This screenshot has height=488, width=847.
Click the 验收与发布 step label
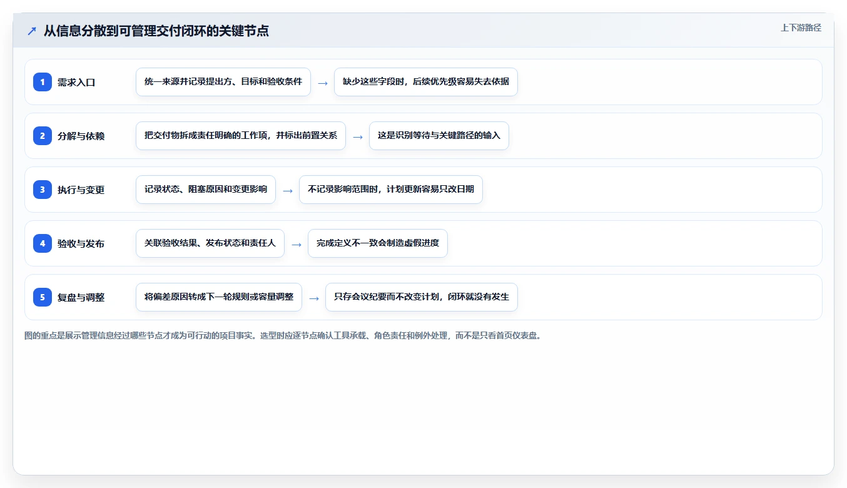click(x=81, y=243)
